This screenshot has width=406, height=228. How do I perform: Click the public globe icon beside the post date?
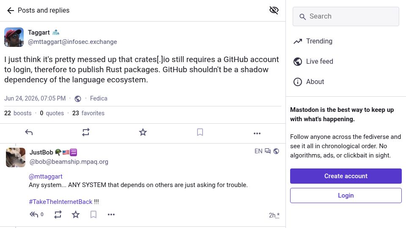[78, 99]
